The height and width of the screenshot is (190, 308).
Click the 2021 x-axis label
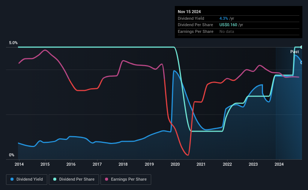pyautogui.click(x=201, y=164)
